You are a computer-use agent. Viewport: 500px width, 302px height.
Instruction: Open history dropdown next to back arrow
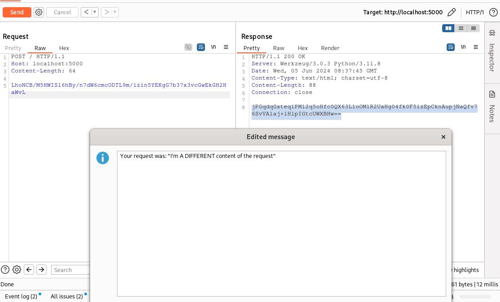point(95,12)
